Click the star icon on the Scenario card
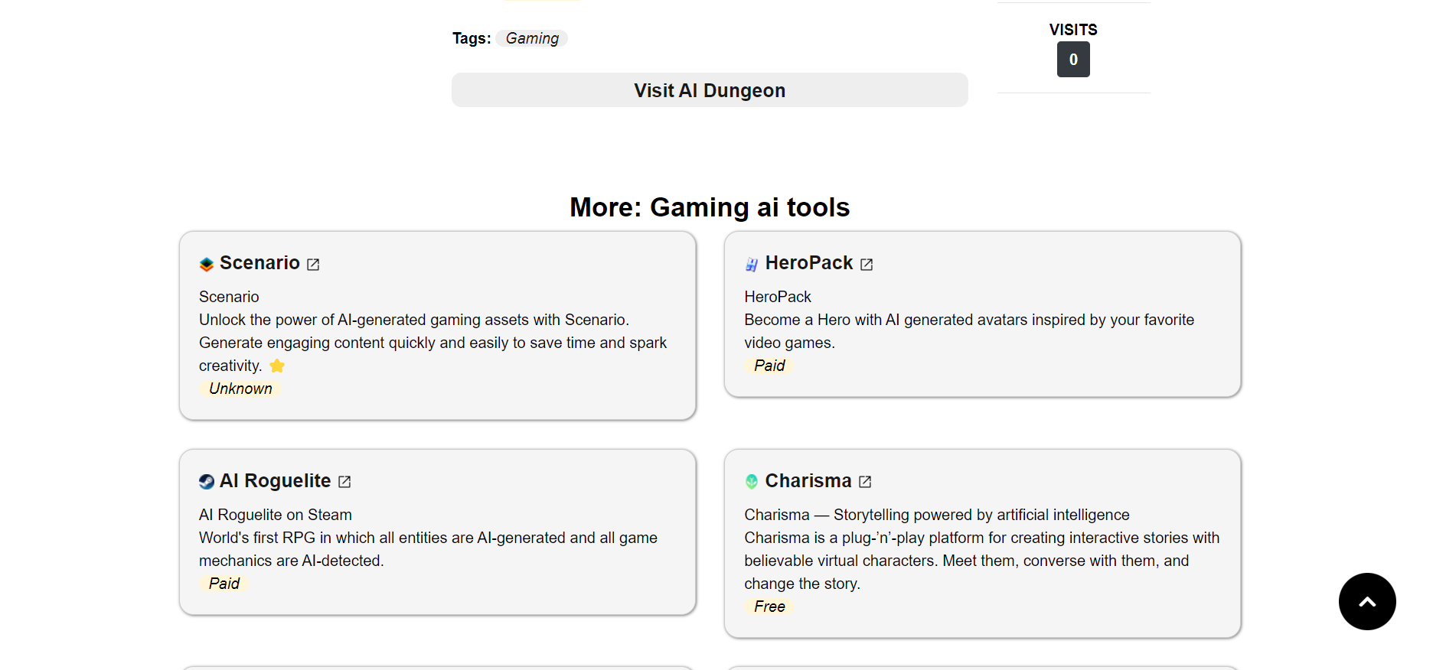Image resolution: width=1433 pixels, height=670 pixels. click(277, 366)
